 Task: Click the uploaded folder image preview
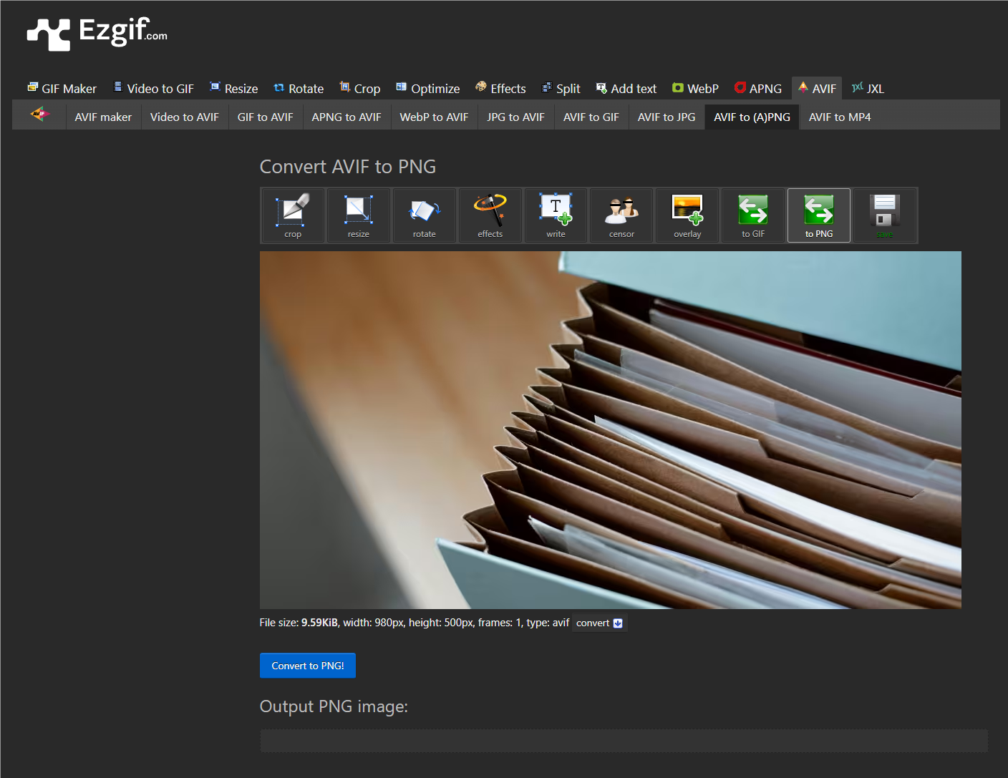pos(610,429)
